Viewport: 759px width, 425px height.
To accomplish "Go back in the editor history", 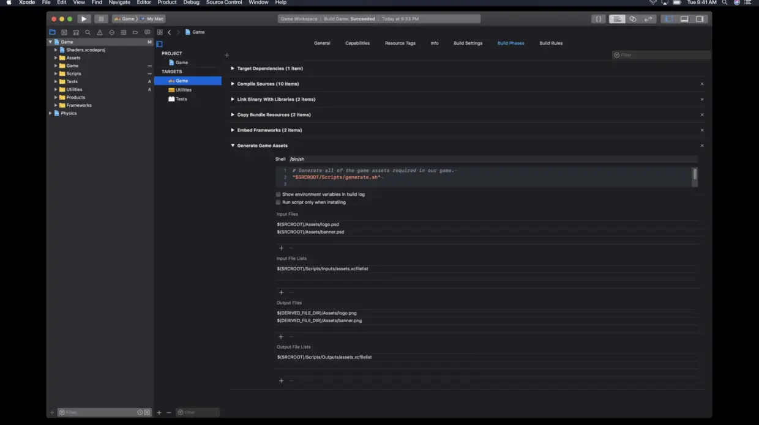I will click(170, 32).
